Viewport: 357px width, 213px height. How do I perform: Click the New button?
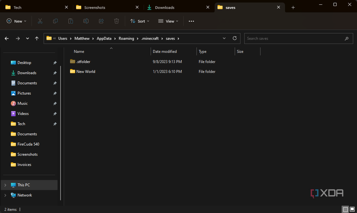coord(16,21)
